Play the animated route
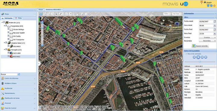This screenshot has width=217, height=111. pos(198,57)
